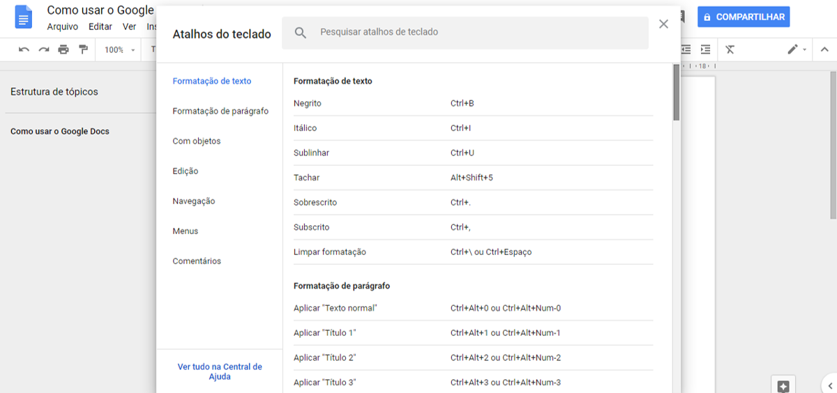Click the Estrutura de tópicos panel heading
This screenshot has width=837, height=393.
tap(54, 91)
